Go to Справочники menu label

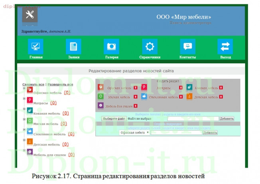[x=150, y=57]
